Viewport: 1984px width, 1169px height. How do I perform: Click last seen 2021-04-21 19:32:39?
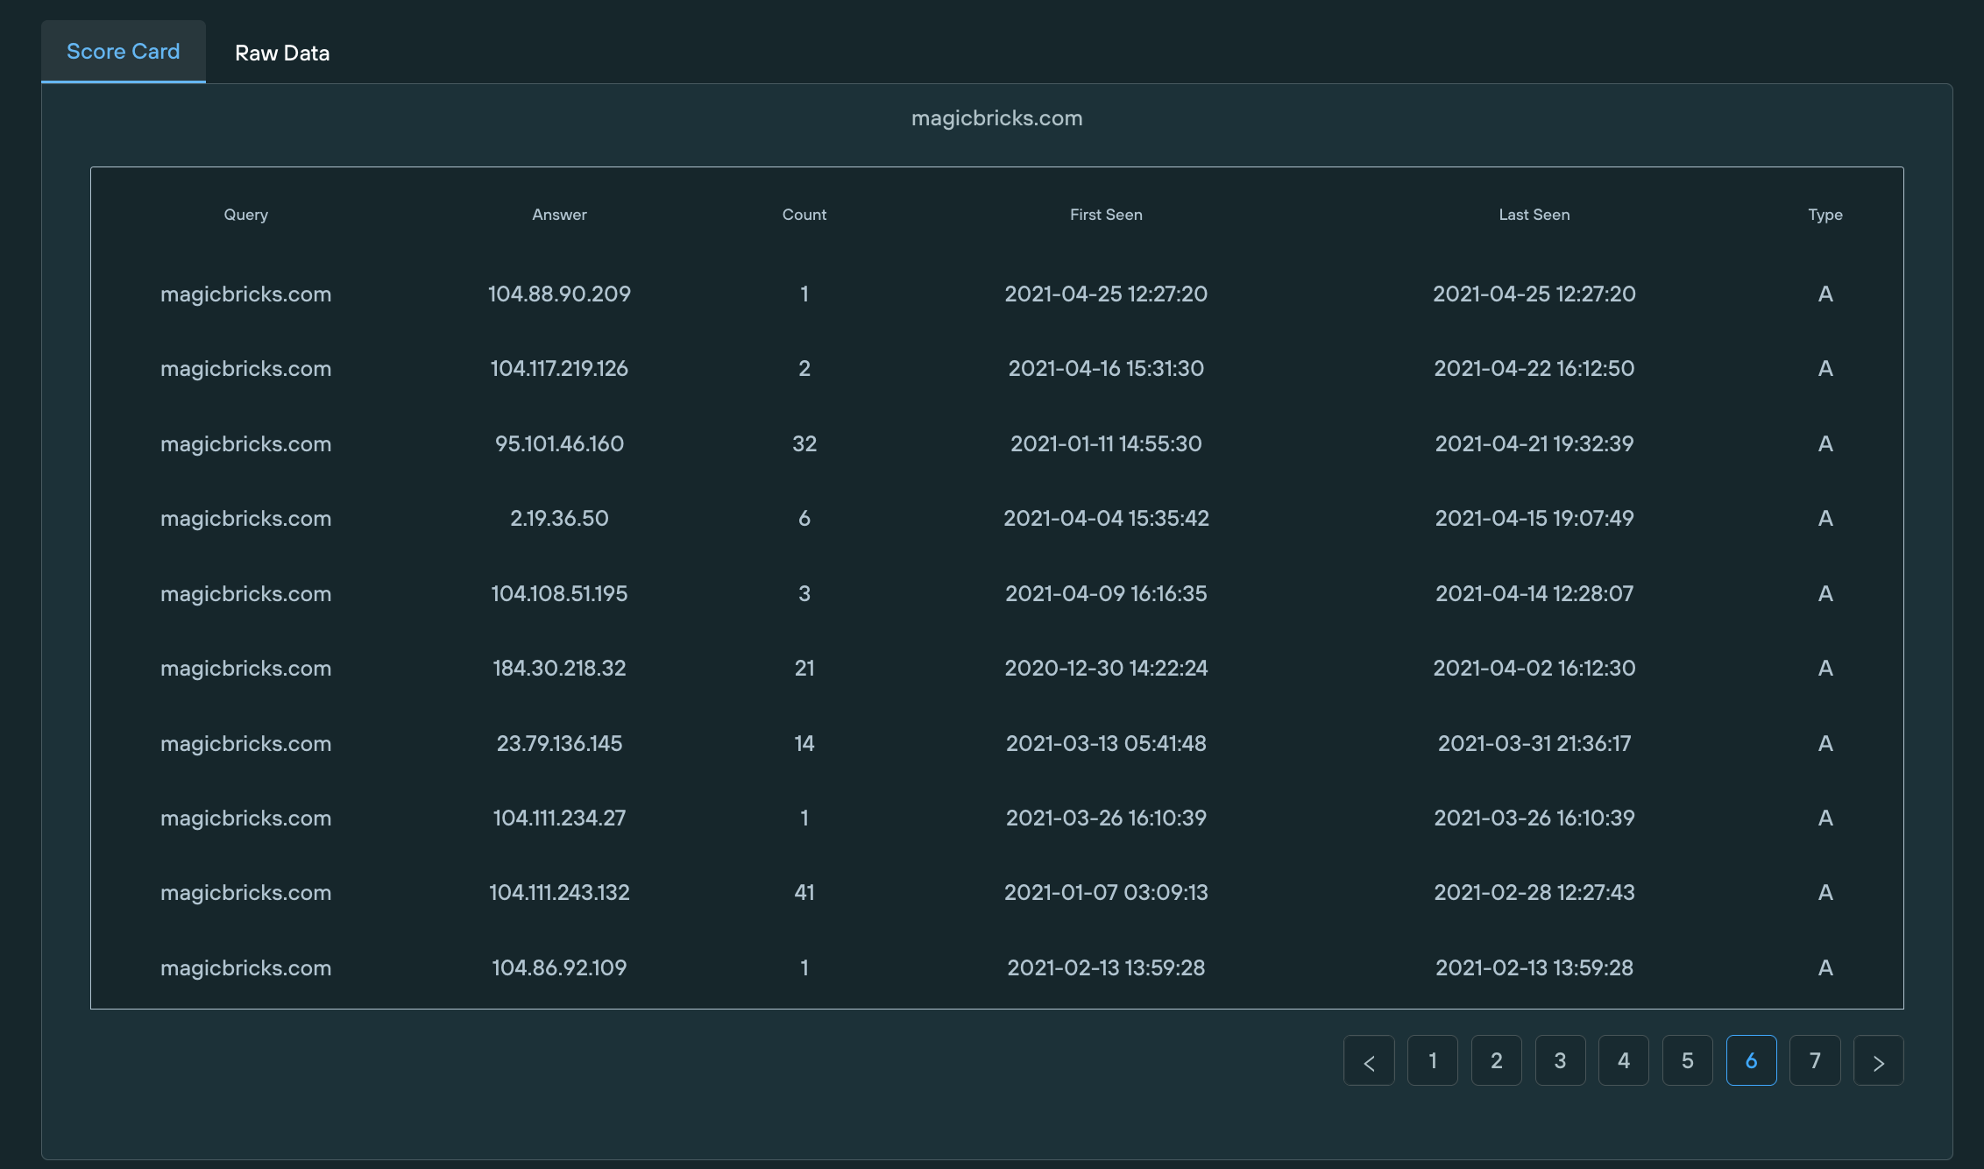1534,443
